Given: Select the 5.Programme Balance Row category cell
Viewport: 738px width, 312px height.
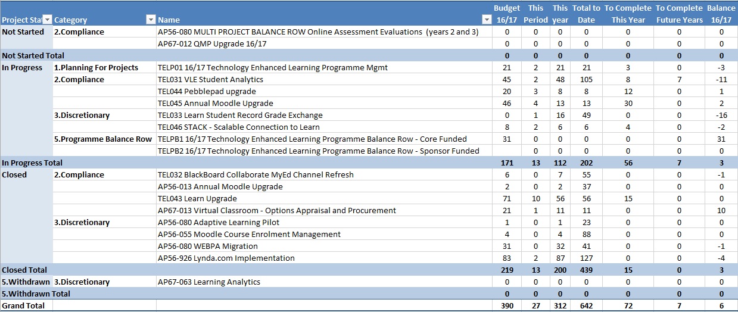Looking at the screenshot, I should (103, 139).
